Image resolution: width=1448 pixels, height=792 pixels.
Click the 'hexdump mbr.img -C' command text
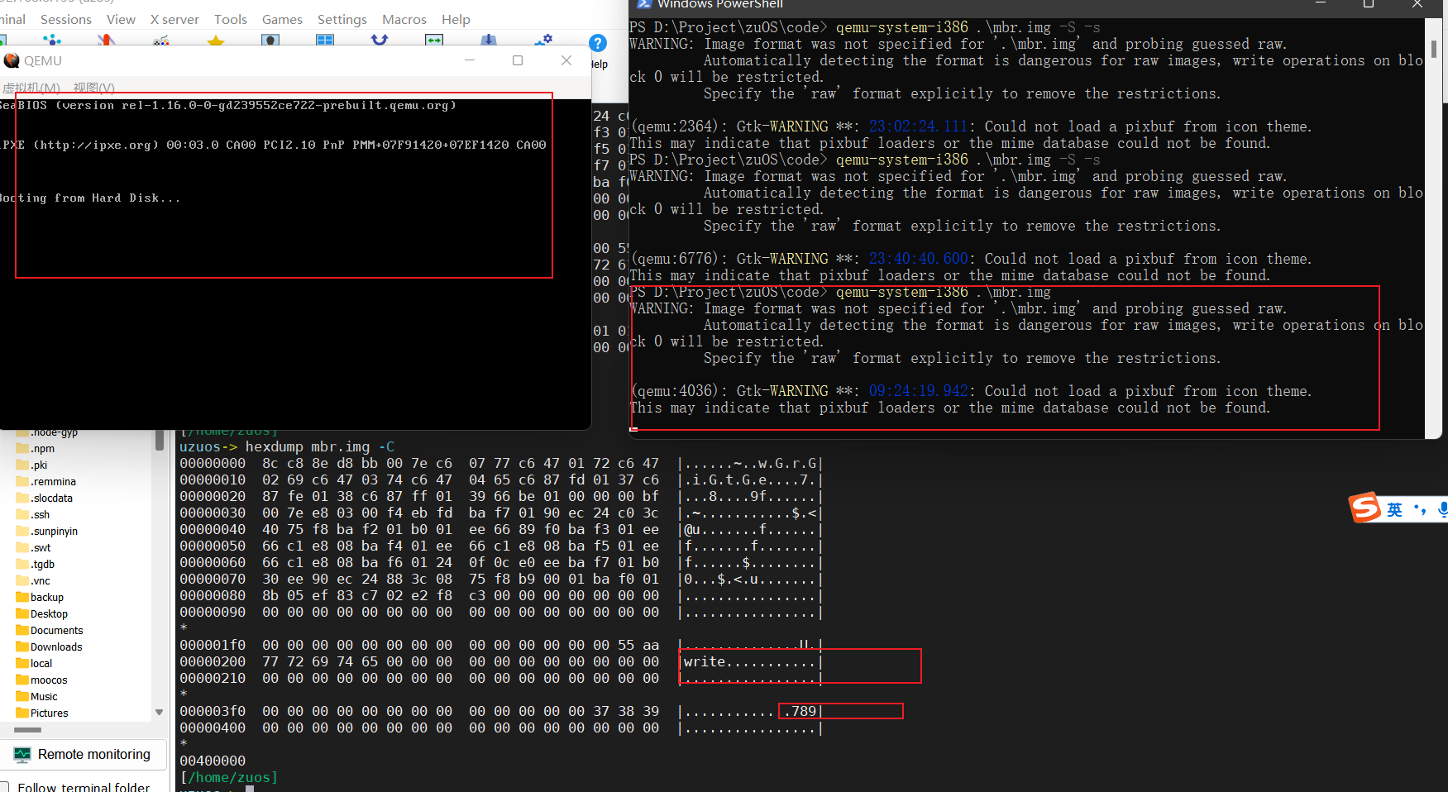click(320, 446)
